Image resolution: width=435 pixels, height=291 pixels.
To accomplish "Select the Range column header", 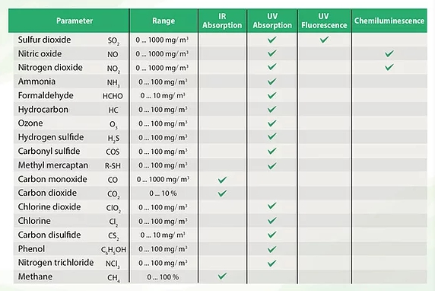I will [164, 21].
